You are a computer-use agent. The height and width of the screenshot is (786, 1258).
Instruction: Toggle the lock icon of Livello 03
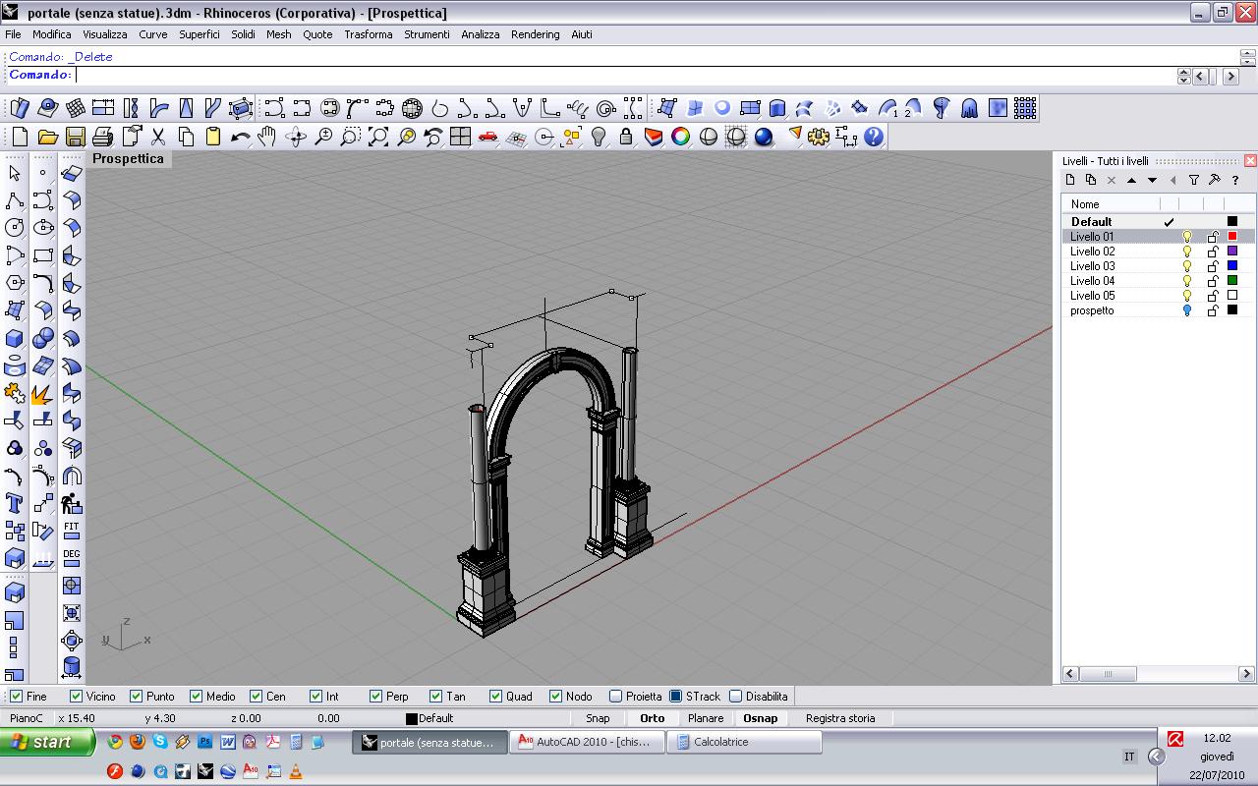tap(1213, 266)
